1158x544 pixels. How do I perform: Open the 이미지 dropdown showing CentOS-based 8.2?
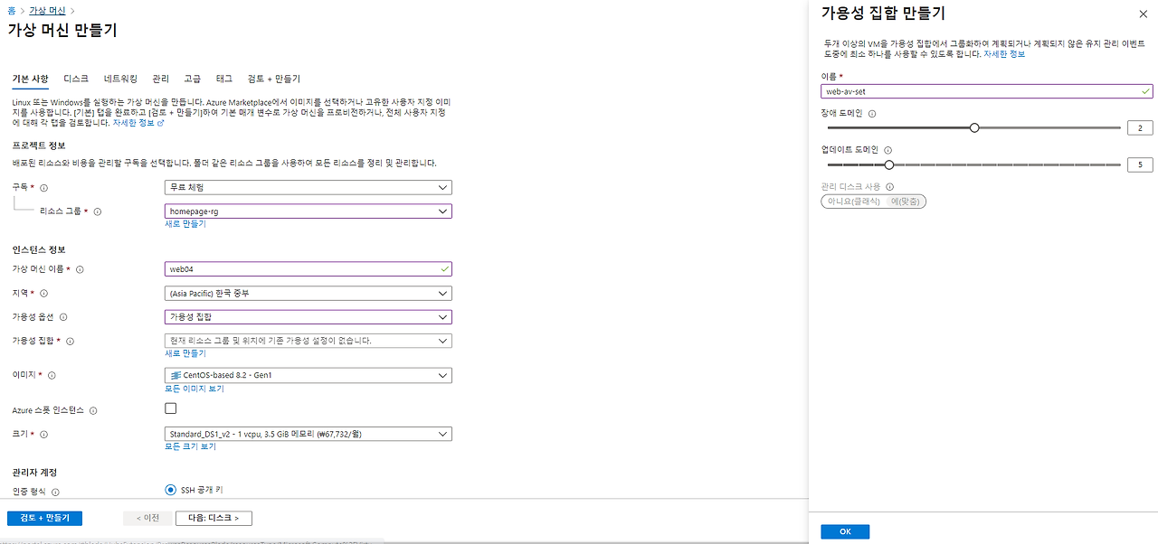[308, 375]
